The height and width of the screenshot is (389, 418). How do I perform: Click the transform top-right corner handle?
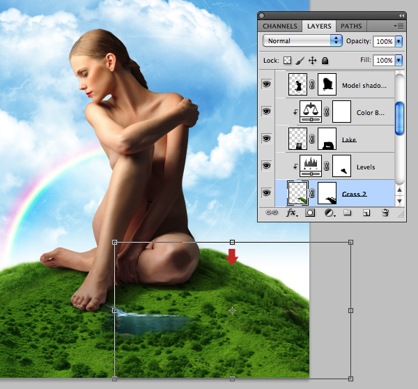(x=351, y=243)
